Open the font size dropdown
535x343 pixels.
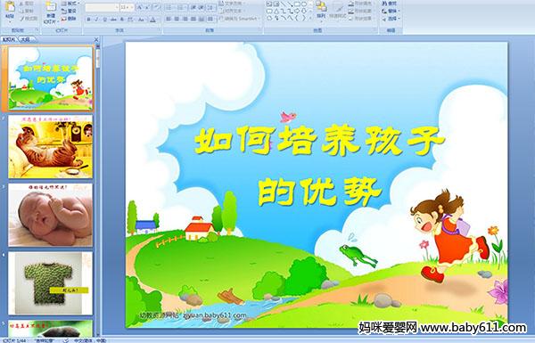pos(132,7)
